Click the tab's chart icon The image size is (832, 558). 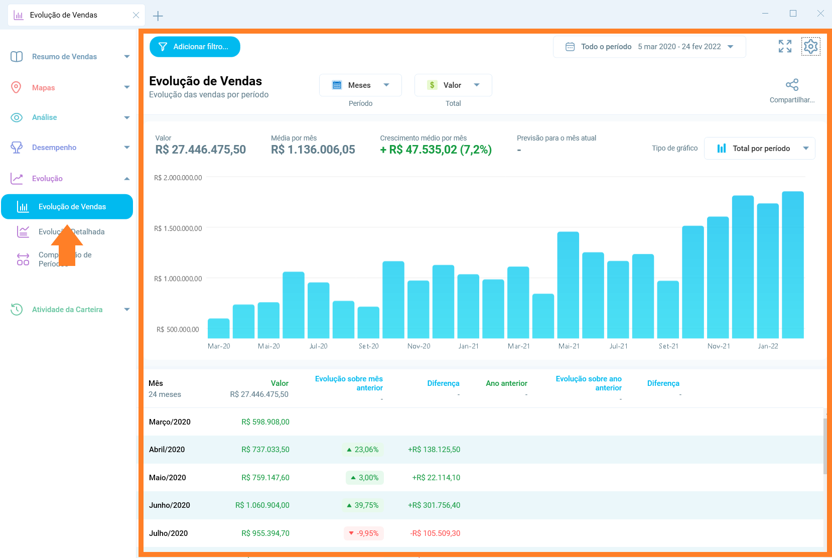click(19, 15)
